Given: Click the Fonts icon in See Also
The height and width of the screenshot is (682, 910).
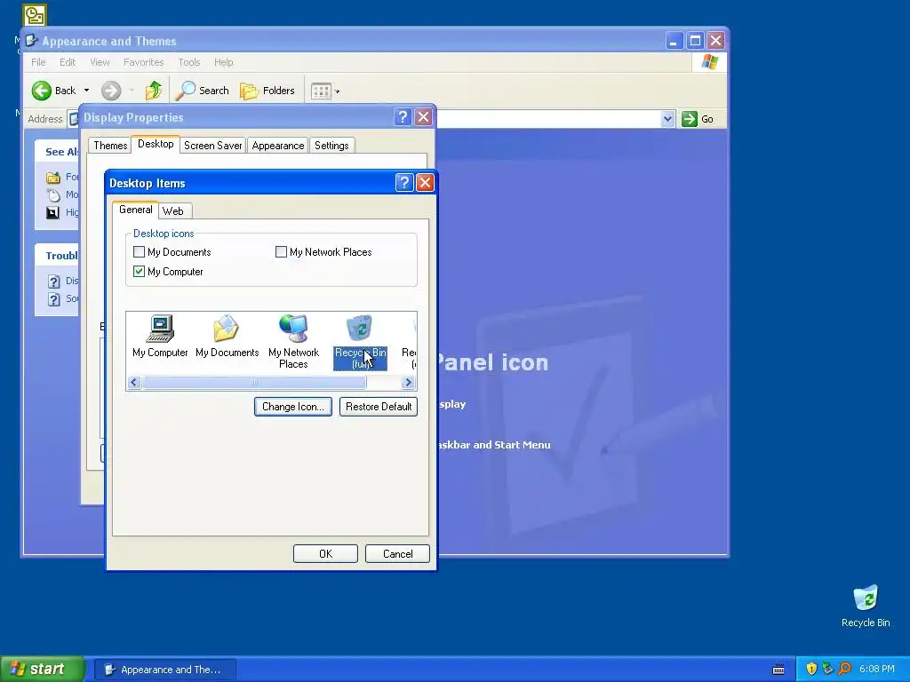Looking at the screenshot, I should [x=53, y=178].
